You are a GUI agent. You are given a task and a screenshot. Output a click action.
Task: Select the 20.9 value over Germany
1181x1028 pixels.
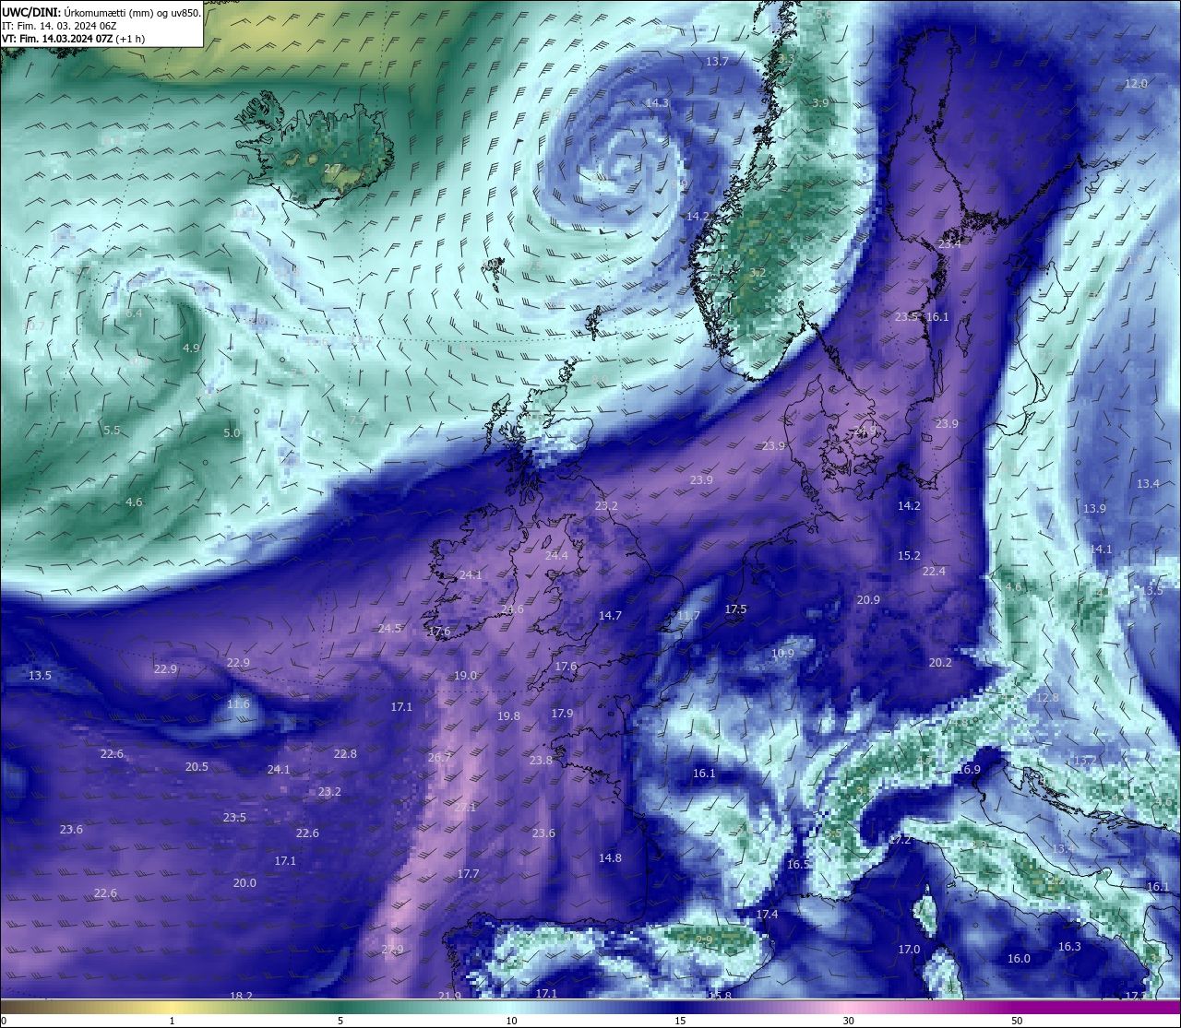tap(868, 599)
